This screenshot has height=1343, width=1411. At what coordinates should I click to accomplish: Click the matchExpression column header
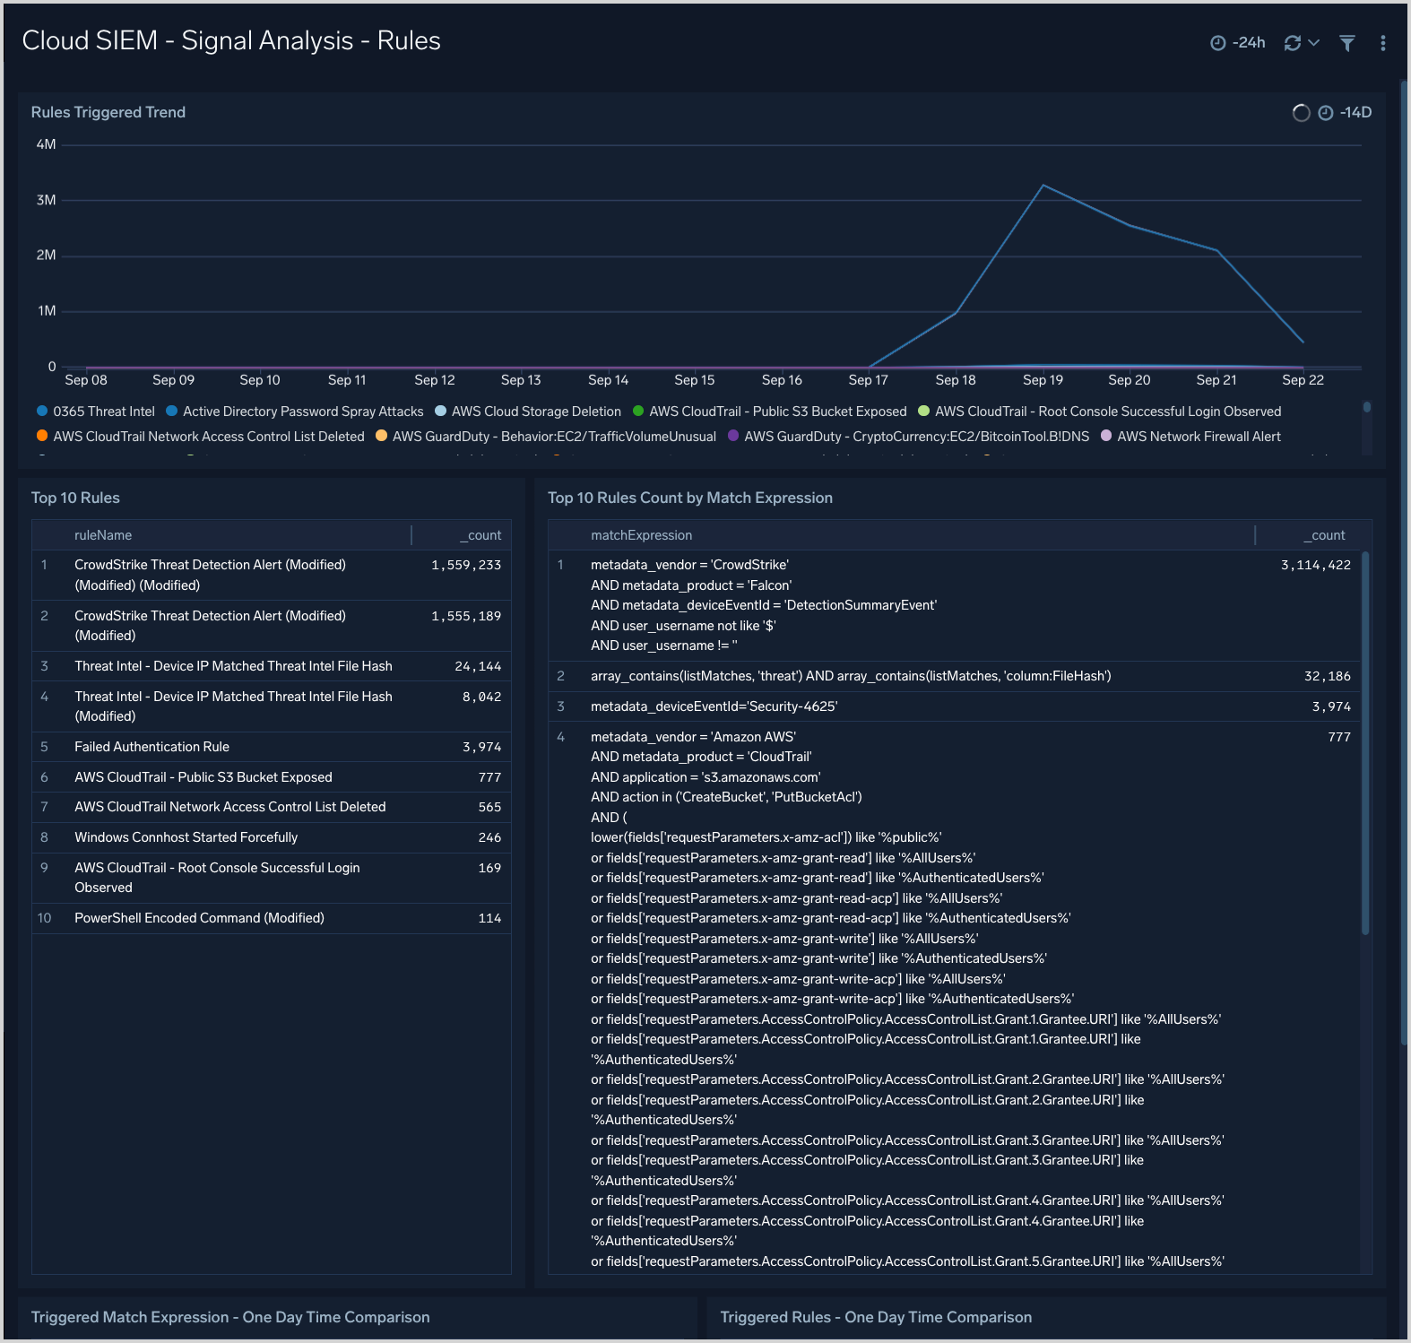tap(641, 535)
